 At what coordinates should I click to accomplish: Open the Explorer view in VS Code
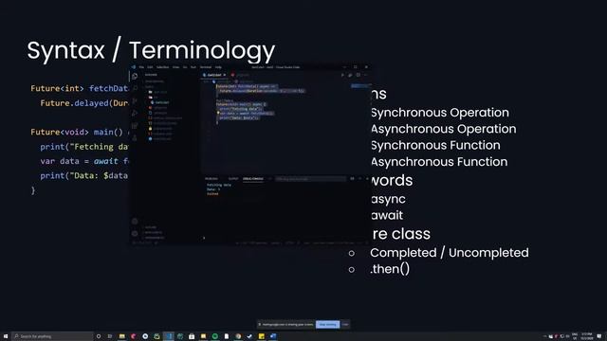point(135,76)
